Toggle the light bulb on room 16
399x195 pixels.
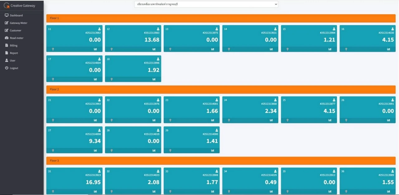click(346, 49)
